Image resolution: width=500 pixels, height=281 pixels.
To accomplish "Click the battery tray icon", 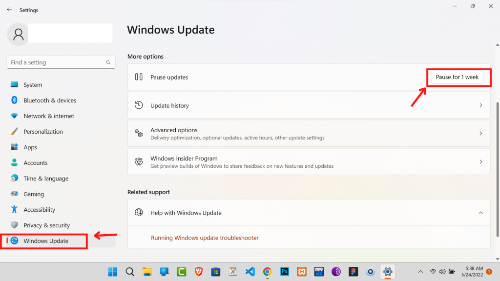I will [x=452, y=272].
